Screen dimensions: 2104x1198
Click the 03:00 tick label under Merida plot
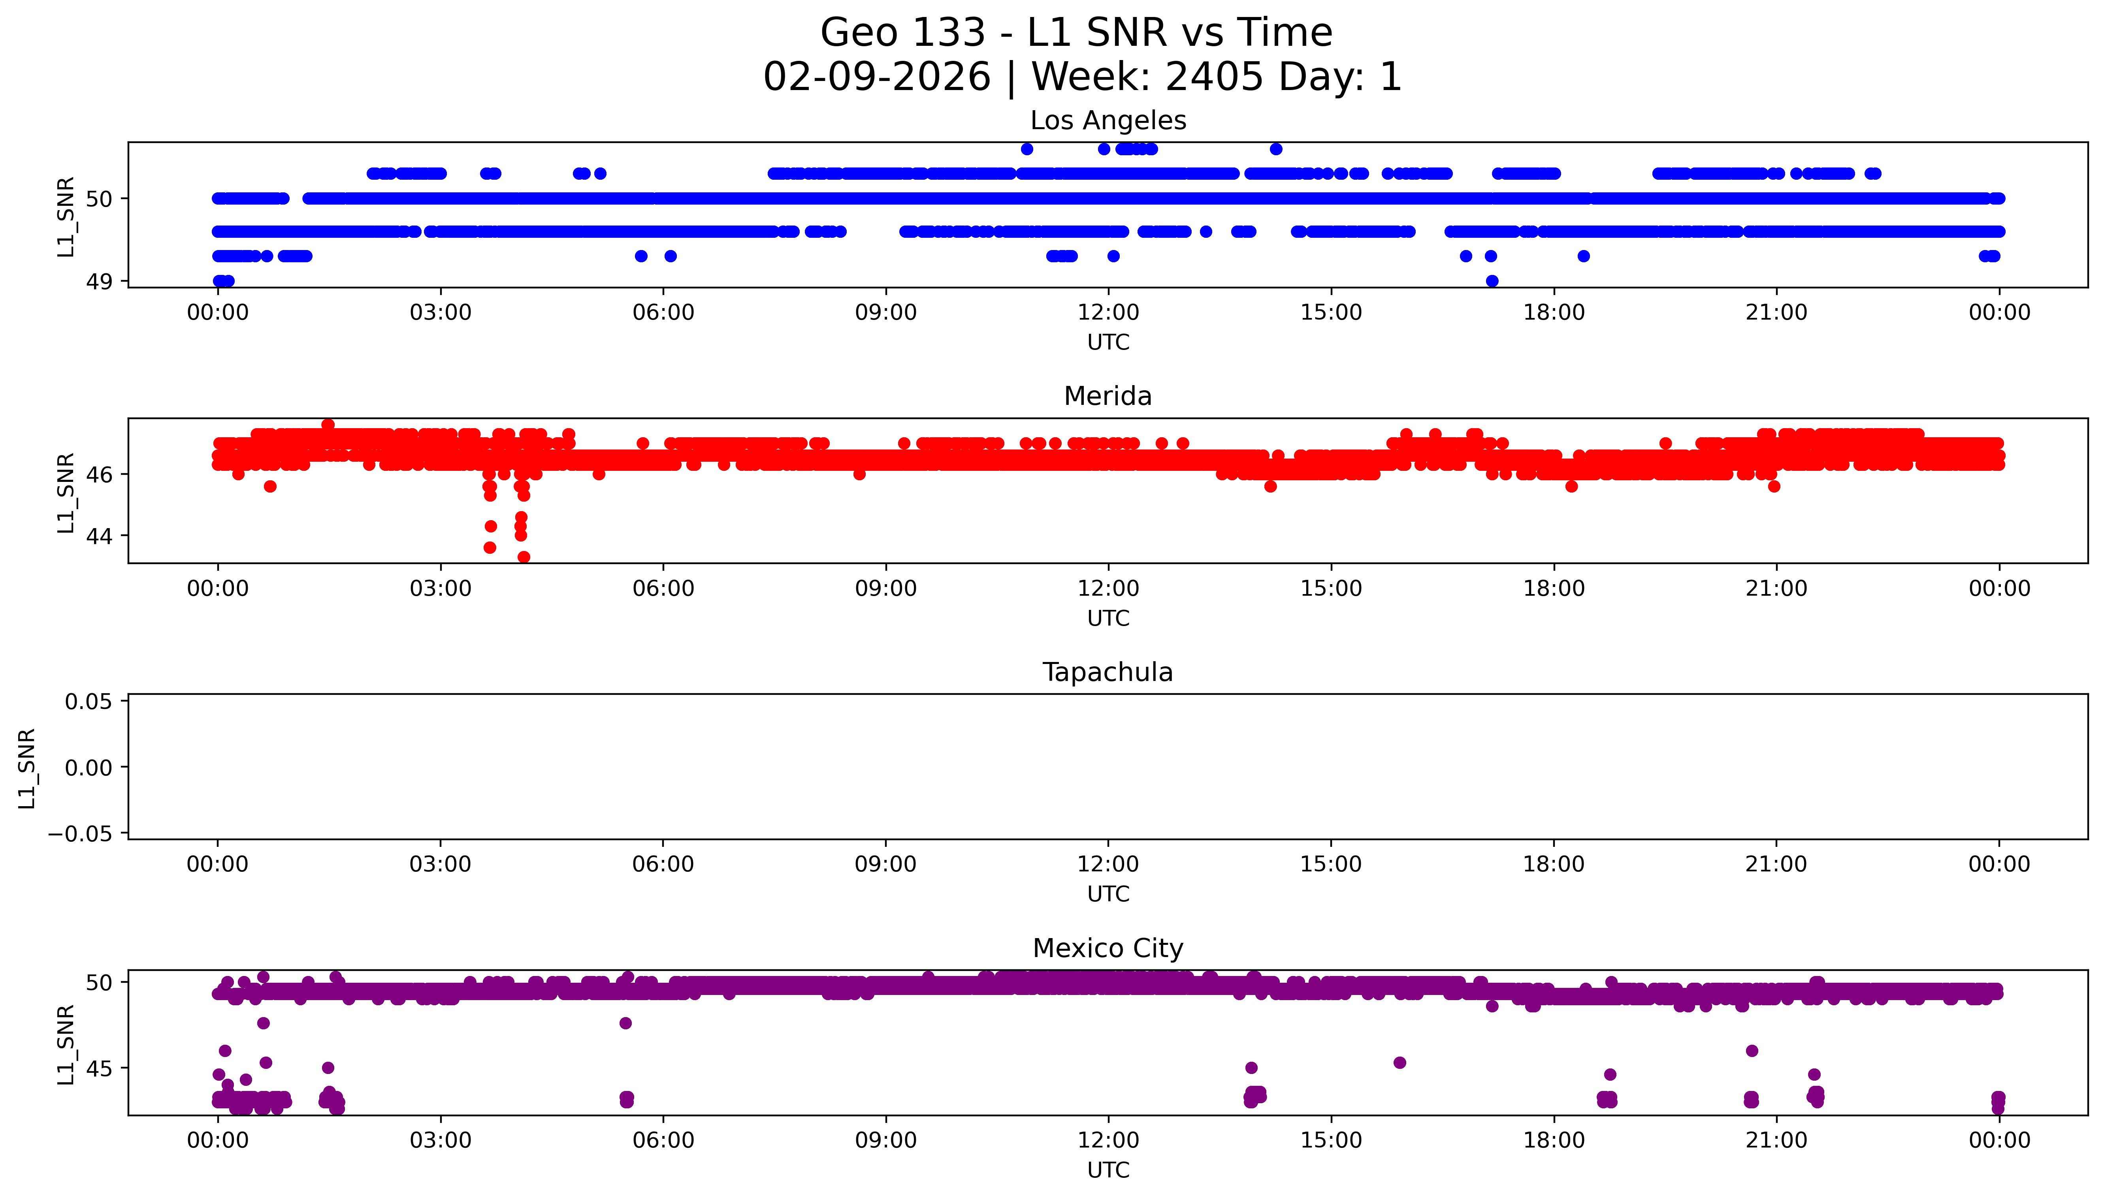pos(440,588)
